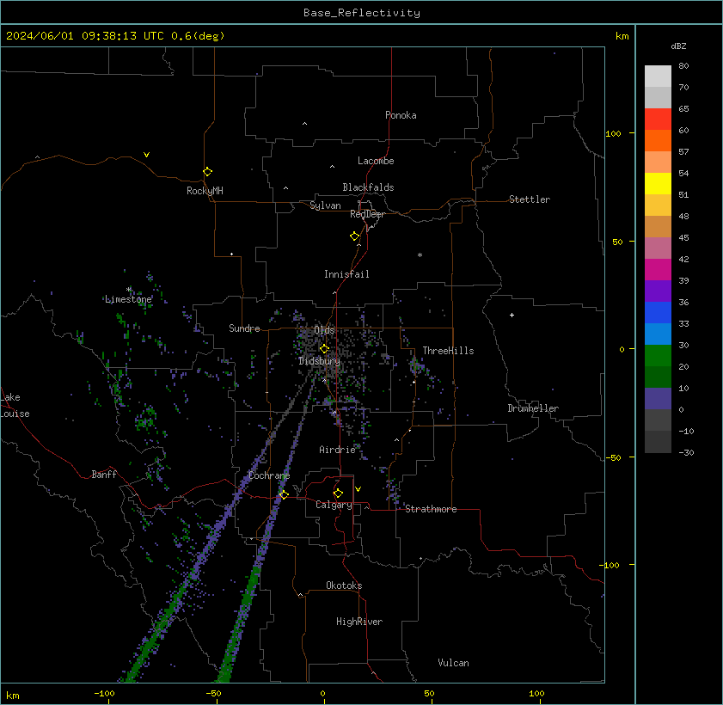
Task: Select the red 60-65 dBZ legend swatch
Action: click(x=658, y=119)
